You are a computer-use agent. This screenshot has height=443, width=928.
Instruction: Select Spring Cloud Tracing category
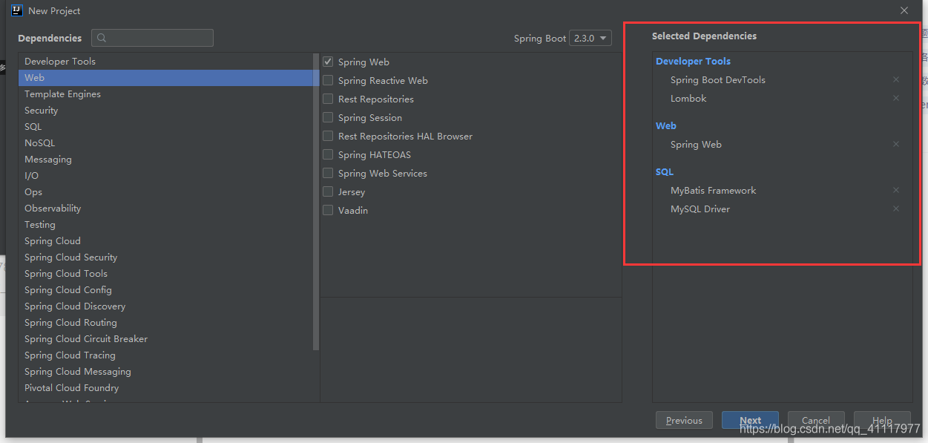pos(165,355)
